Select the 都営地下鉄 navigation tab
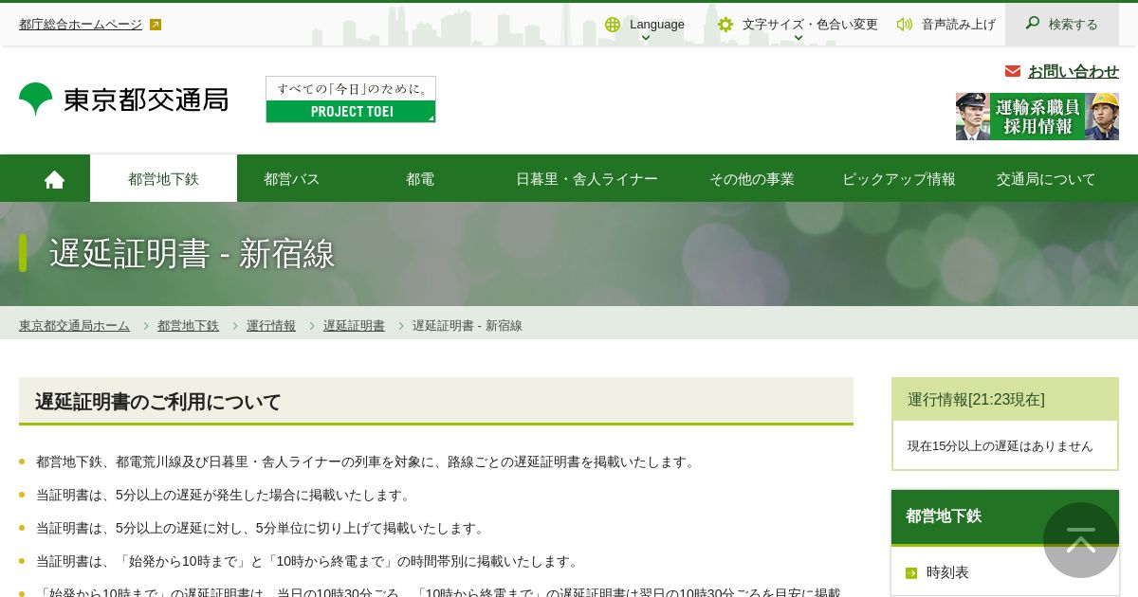Image resolution: width=1138 pixels, height=597 pixels. [x=163, y=179]
